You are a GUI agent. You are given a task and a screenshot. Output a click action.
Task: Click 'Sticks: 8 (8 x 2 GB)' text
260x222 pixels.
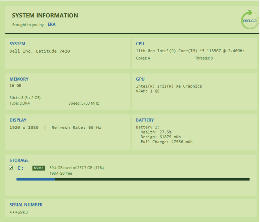(25, 98)
